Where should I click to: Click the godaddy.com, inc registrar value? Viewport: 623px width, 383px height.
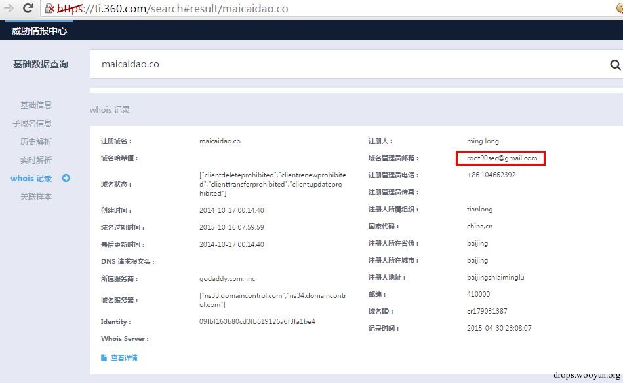(228, 279)
